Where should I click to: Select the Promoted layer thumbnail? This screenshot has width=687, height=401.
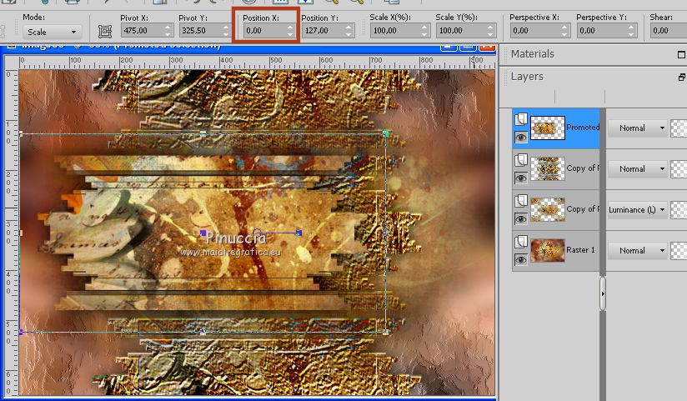547,128
